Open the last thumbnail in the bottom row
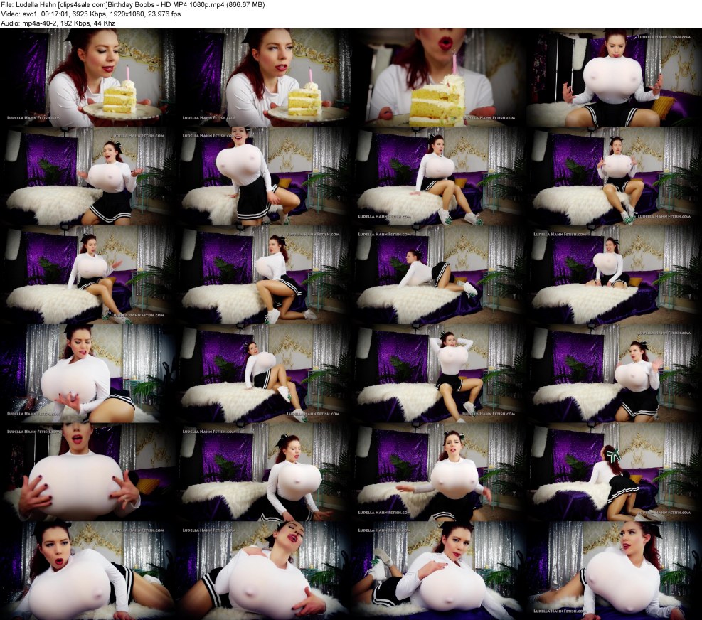Screen dimensions: 702x620 coord(613,570)
